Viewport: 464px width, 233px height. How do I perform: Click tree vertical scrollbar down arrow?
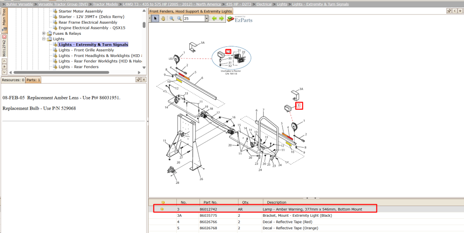point(144,67)
